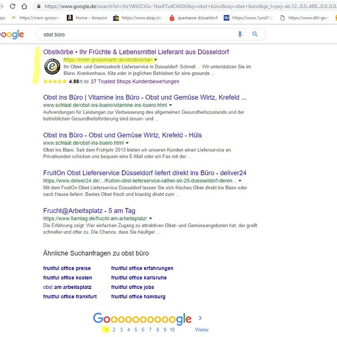Submit the search with the magnifier icon
The image size is (337, 337).
[255, 34]
